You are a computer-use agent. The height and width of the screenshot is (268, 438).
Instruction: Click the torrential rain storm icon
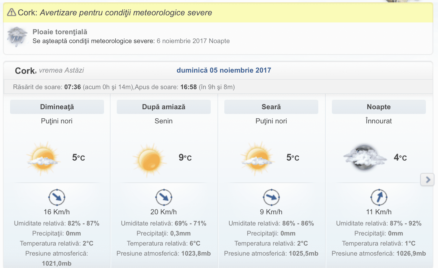coord(17,37)
